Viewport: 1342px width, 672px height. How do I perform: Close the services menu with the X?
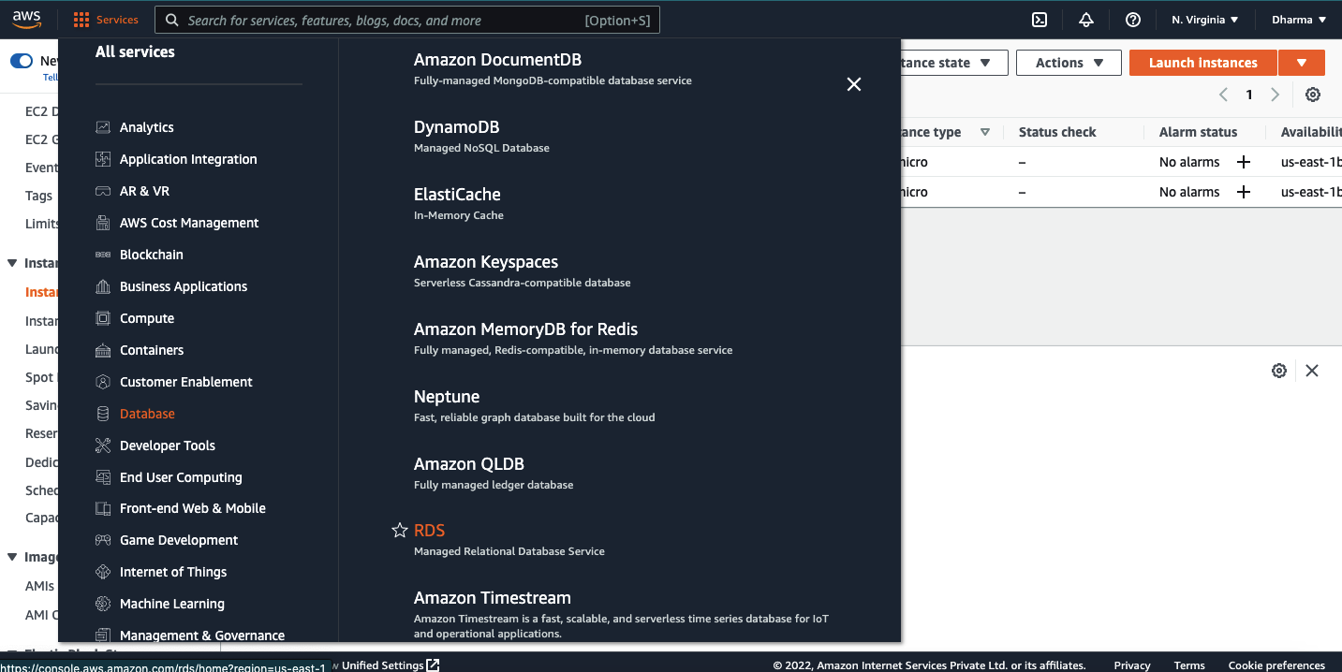[854, 84]
